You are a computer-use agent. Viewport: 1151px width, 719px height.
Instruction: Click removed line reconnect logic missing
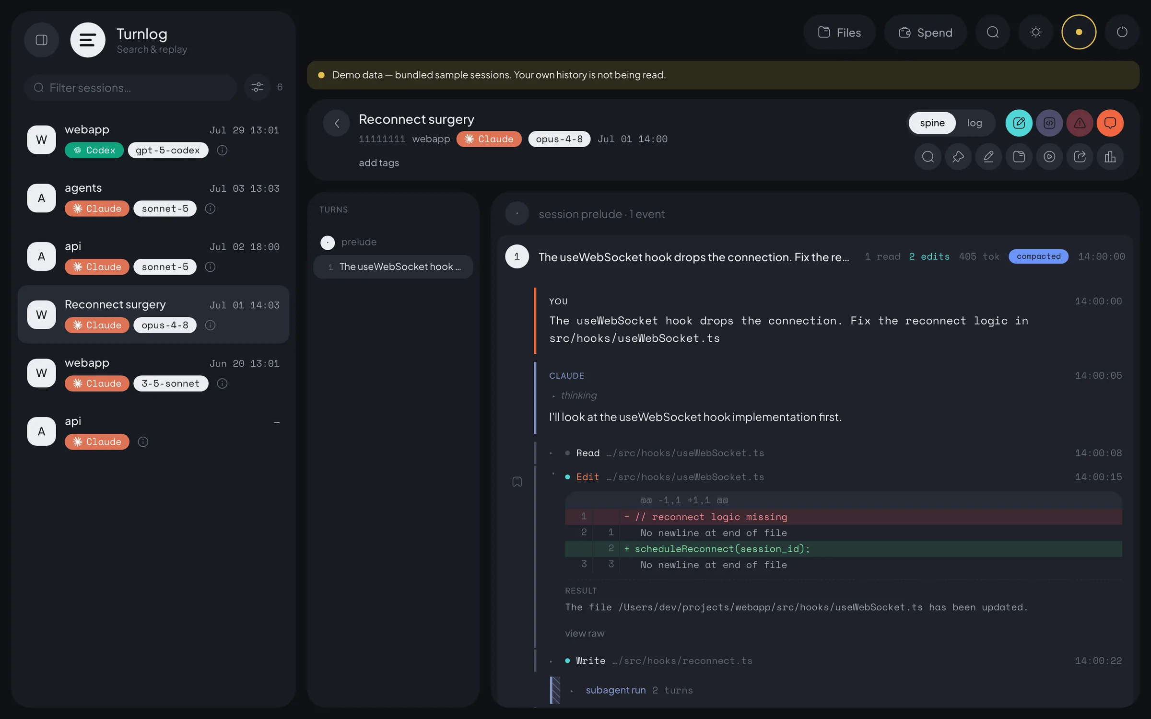(843, 517)
